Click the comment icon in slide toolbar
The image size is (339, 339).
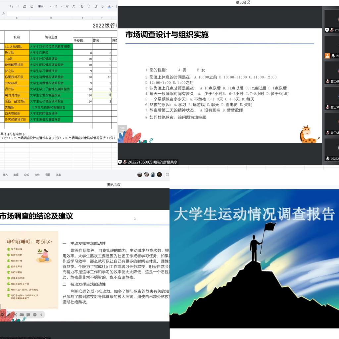pos(28,315)
